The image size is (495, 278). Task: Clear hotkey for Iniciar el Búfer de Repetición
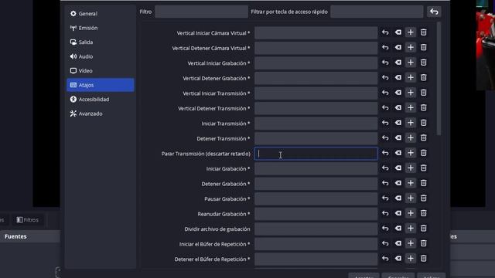pos(398,243)
